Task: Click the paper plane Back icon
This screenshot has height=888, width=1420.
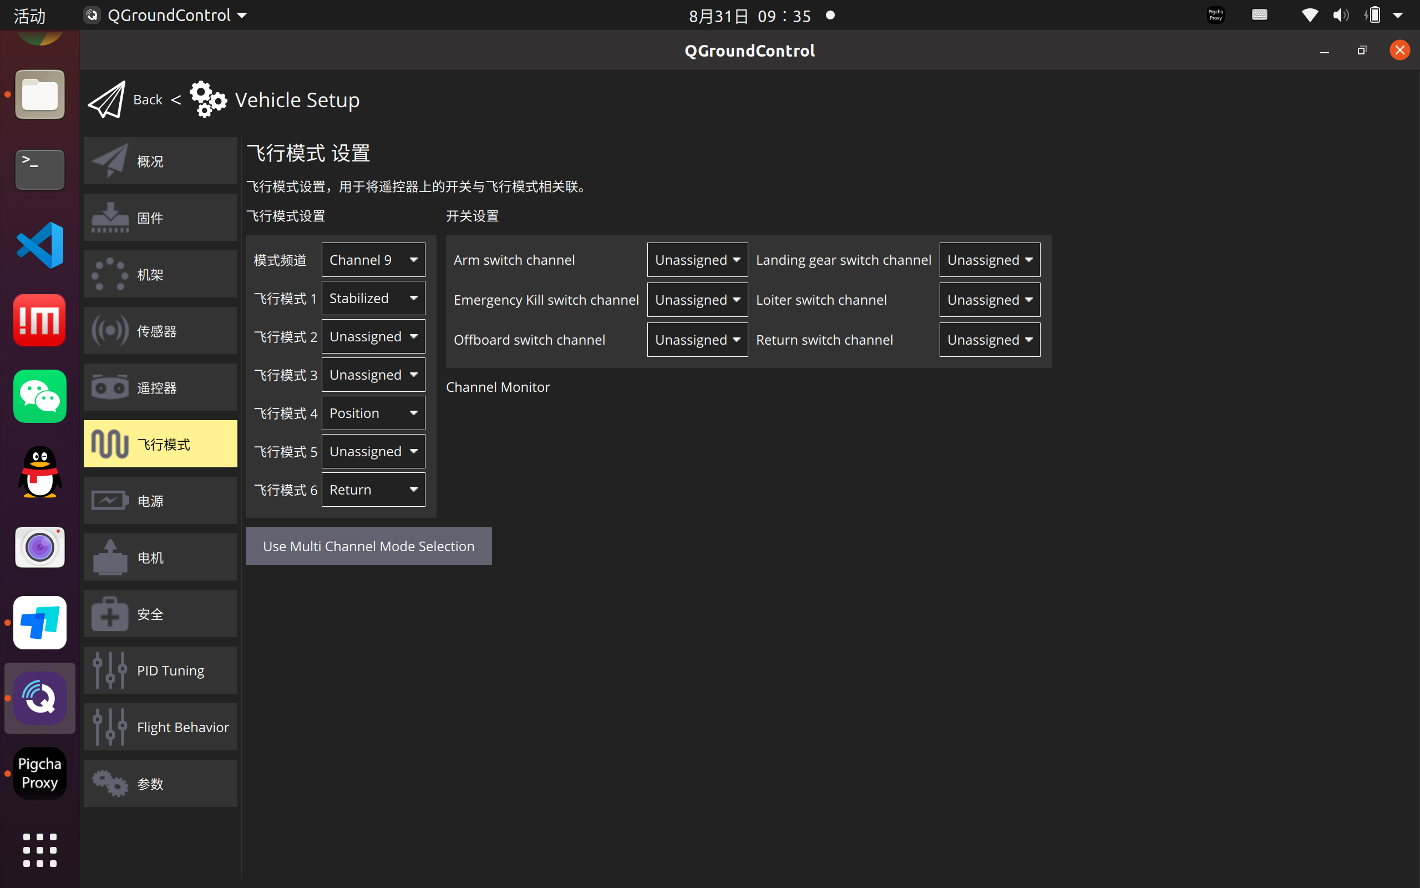Action: click(x=107, y=100)
